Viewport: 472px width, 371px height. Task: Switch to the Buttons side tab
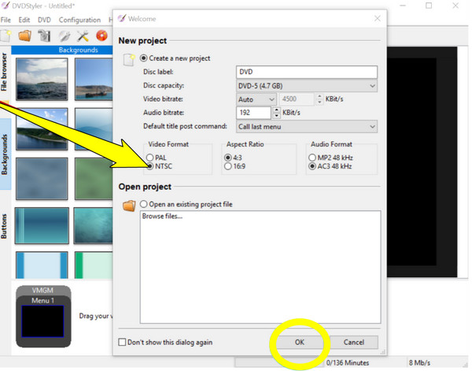(4, 226)
